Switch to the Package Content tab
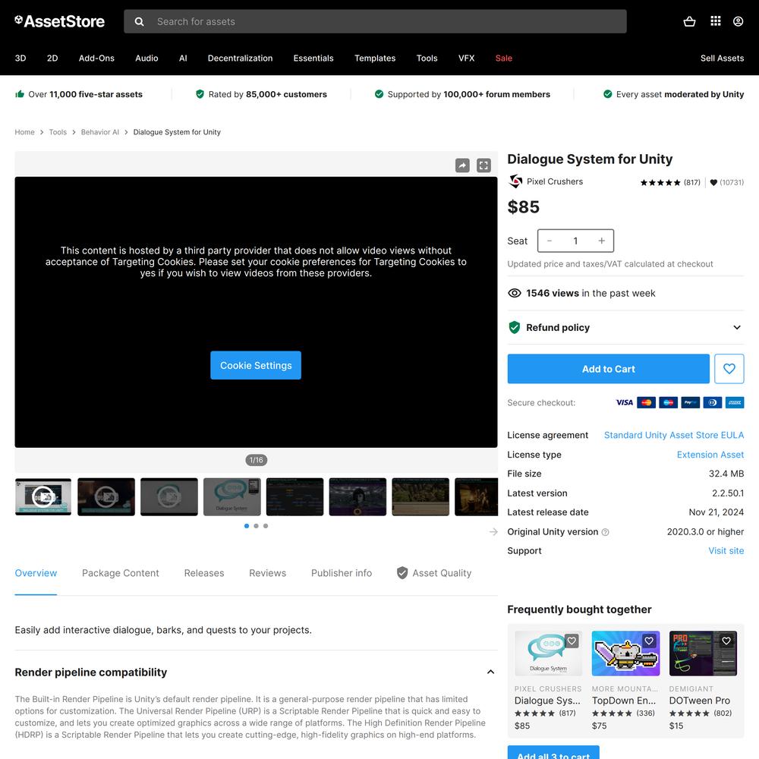Viewport: 759px width, 759px height. point(121,573)
